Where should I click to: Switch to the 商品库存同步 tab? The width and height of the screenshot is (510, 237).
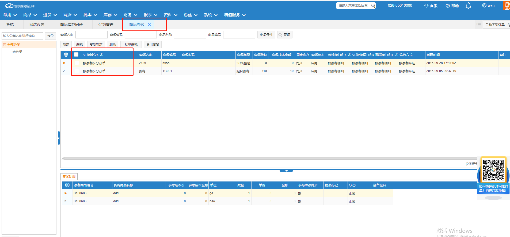pos(71,25)
